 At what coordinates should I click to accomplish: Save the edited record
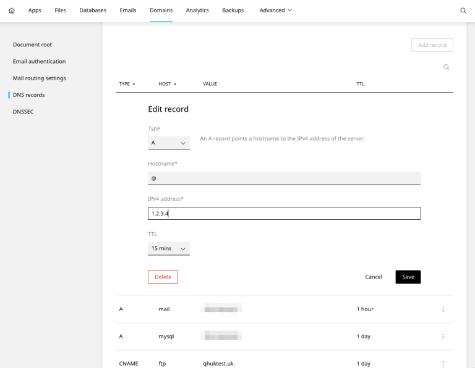[408, 277]
